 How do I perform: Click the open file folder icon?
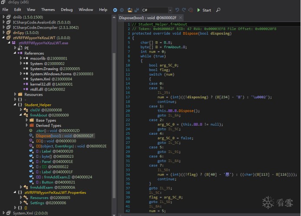coord(130,10)
